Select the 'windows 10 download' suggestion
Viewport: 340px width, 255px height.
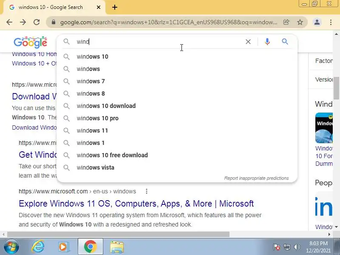point(177,106)
